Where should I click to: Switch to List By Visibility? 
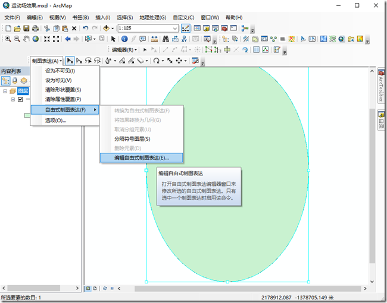click(24, 81)
